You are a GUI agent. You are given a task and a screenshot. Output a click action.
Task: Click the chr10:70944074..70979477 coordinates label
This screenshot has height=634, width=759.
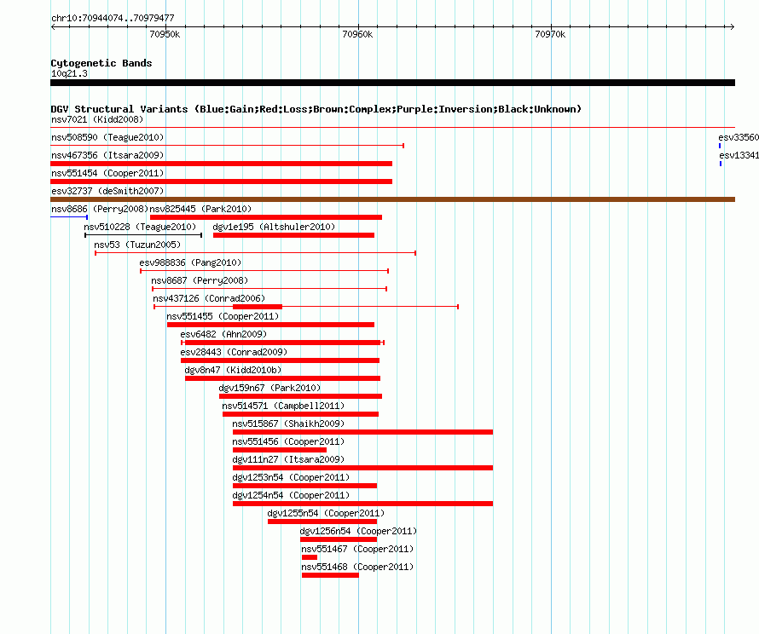click(113, 18)
